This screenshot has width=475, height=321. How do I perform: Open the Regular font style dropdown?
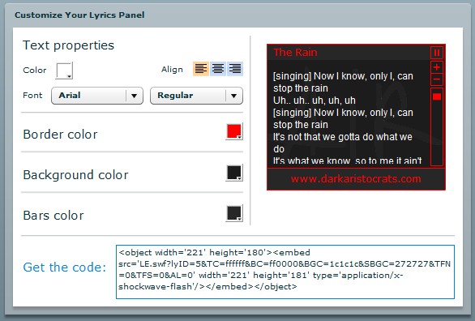pyautogui.click(x=196, y=96)
